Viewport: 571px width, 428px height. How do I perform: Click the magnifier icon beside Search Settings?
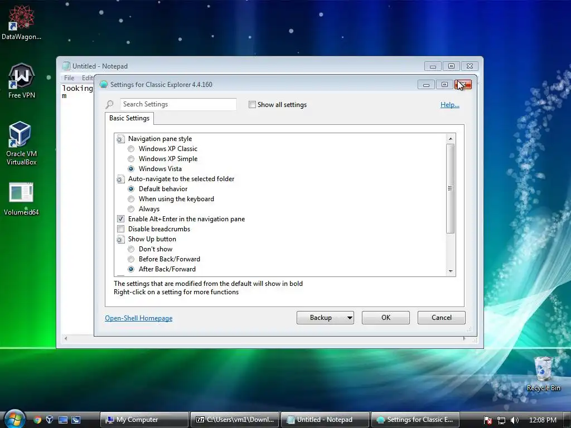point(109,104)
